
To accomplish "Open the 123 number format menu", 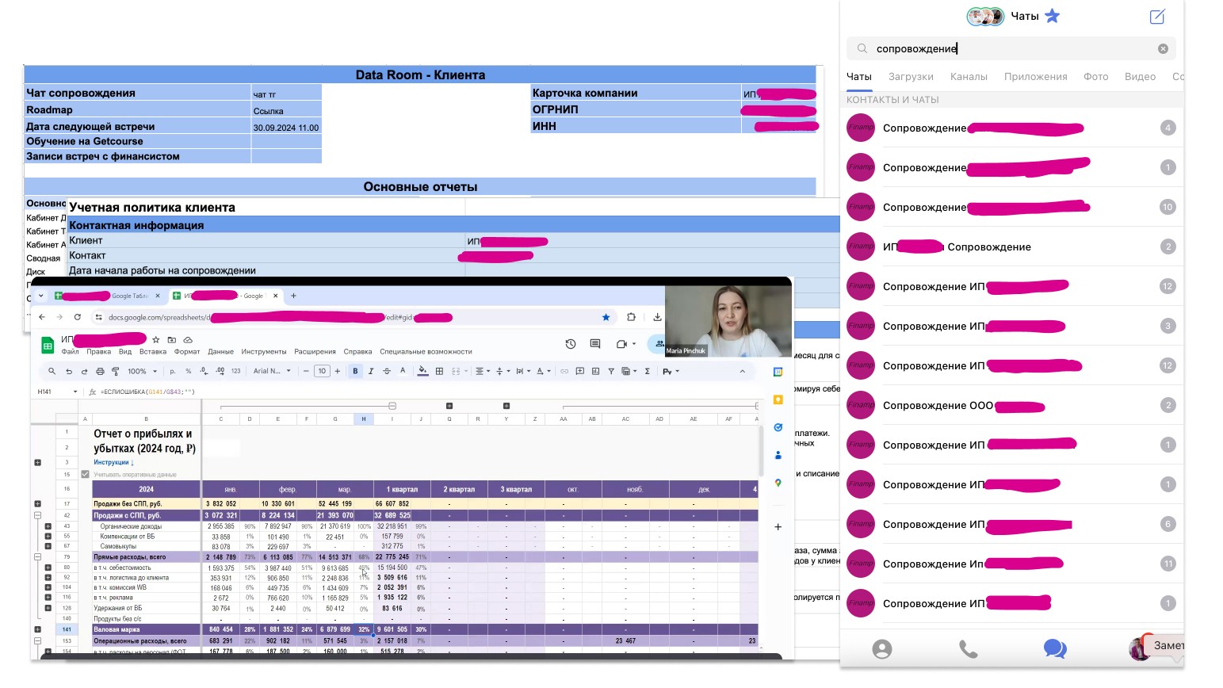I will (235, 371).
